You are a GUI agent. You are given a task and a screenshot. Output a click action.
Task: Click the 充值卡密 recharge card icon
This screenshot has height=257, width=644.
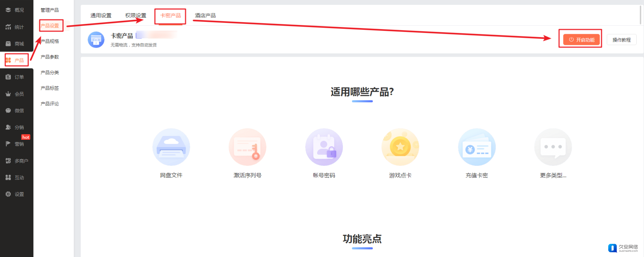click(476, 147)
